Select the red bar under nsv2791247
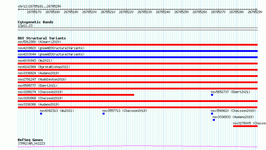 137,82
